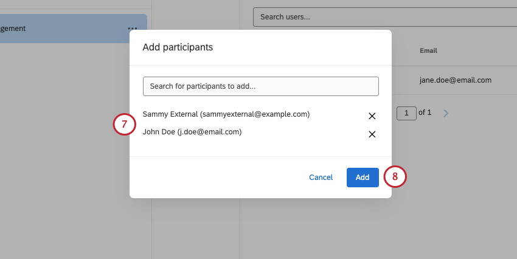517x259 pixels.
Task: Remove John Doe from participants list
Action: [372, 134]
